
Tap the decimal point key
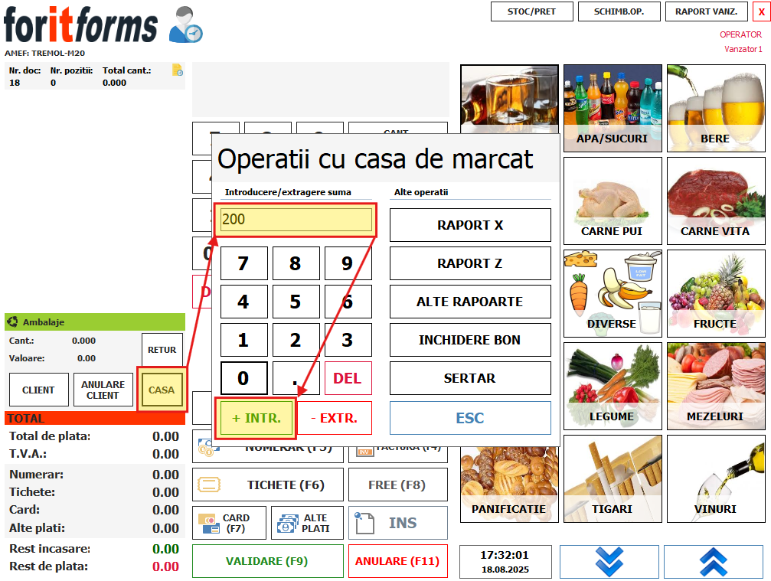(x=296, y=378)
